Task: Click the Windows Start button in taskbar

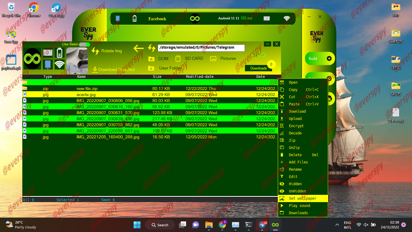Action: (137, 225)
